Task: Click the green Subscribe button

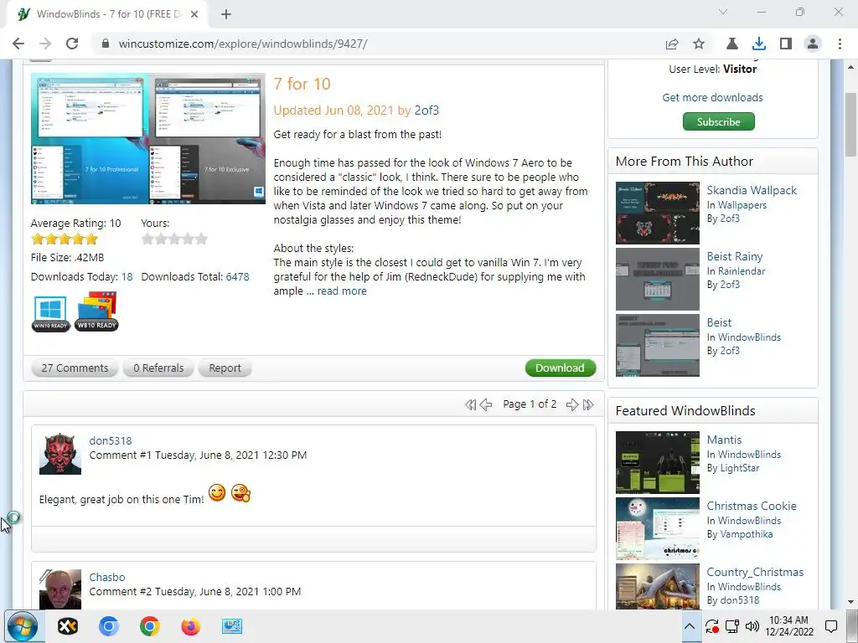Action: pyautogui.click(x=718, y=121)
